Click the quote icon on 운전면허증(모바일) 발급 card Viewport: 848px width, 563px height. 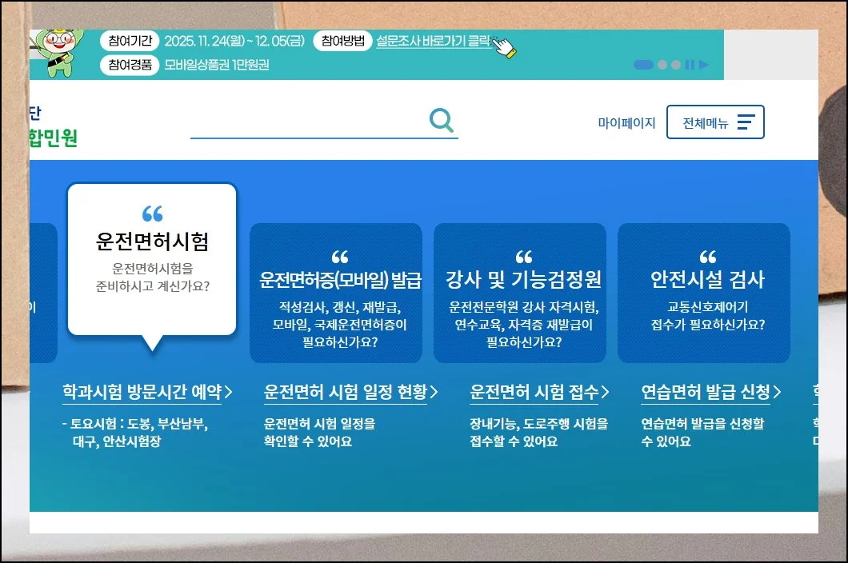tap(339, 257)
